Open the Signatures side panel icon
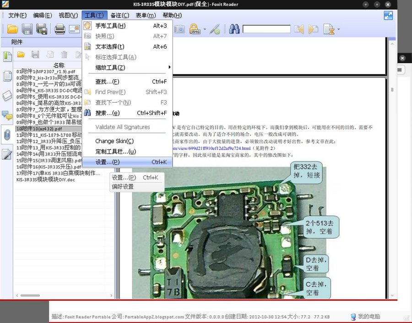Image resolution: width=412 pixels, height=323 pixels. tap(7, 155)
